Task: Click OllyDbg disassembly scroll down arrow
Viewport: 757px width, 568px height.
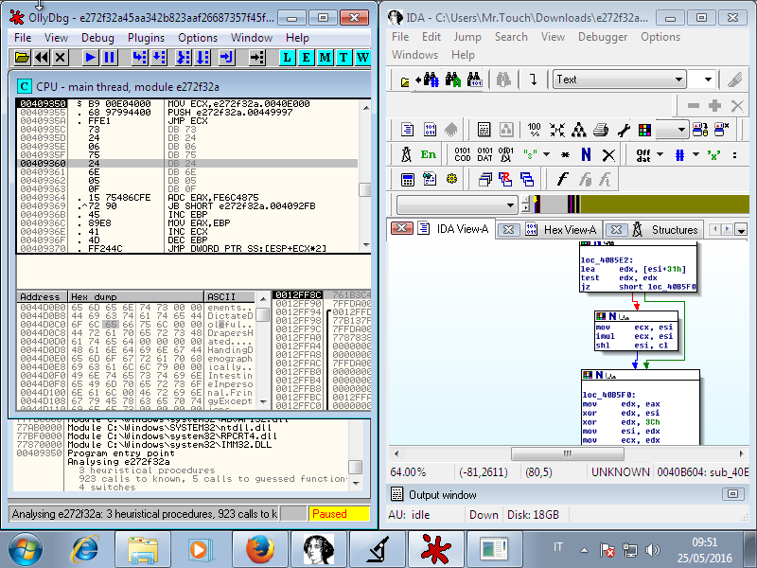Action: pyautogui.click(x=366, y=245)
